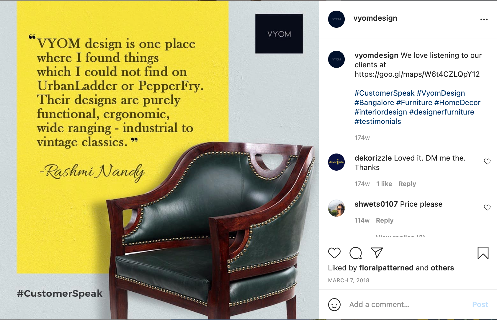The width and height of the screenshot is (497, 320).
Task: Open emoji picker smiley icon
Action: tap(334, 305)
